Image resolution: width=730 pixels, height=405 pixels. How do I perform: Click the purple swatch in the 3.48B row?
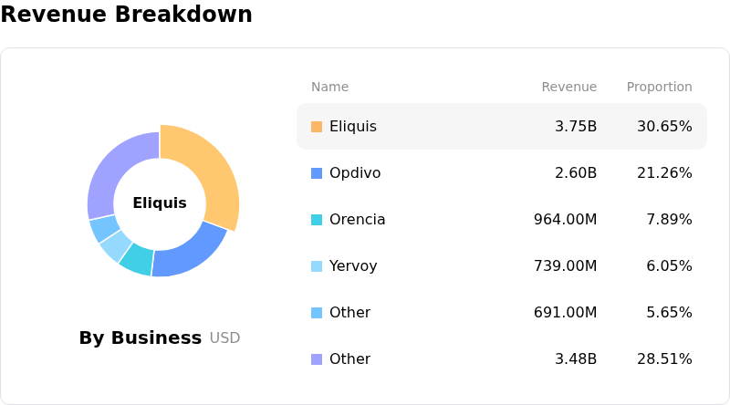(x=317, y=359)
